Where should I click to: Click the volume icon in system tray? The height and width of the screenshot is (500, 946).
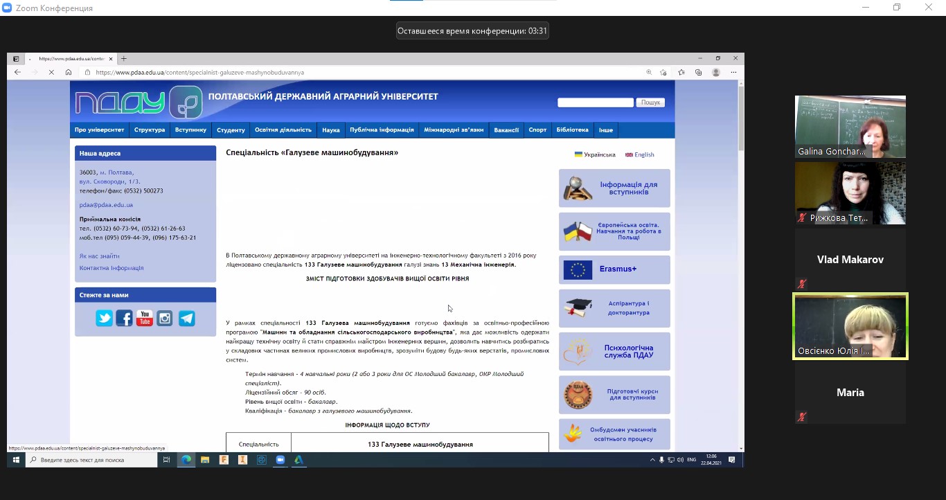680,460
